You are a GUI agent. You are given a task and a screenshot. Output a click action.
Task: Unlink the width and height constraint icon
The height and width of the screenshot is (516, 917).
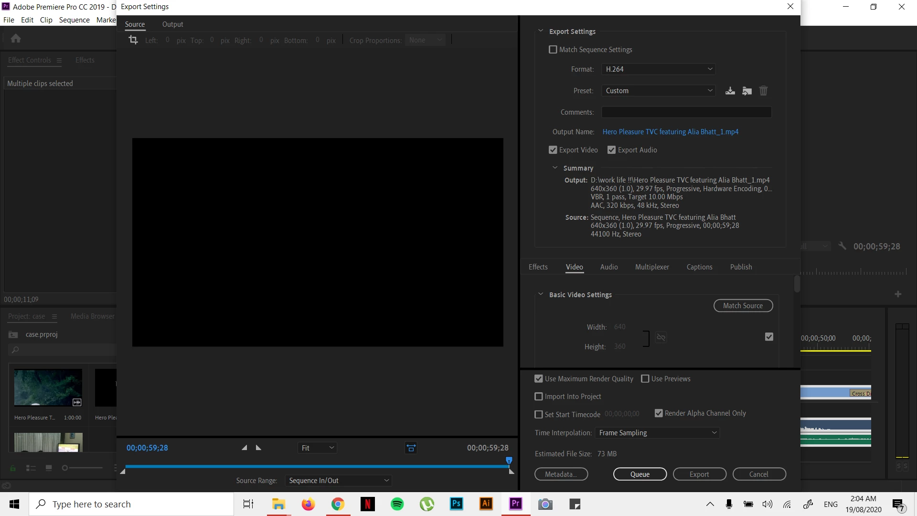point(661,337)
